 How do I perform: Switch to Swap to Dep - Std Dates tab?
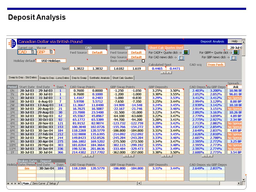pos(23,78)
